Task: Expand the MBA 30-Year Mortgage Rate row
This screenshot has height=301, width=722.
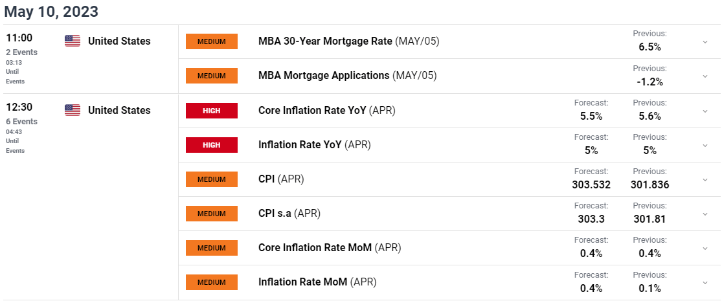Action: [x=705, y=41]
